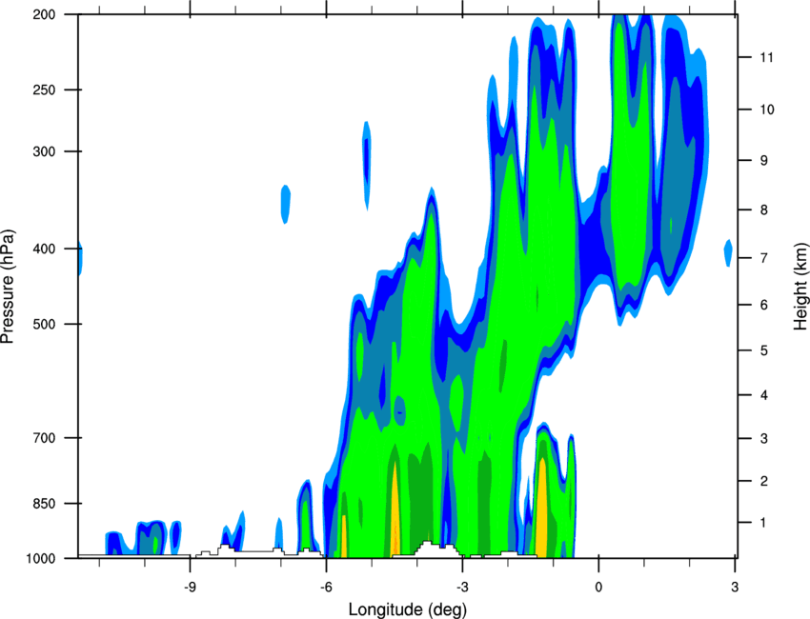Viewport: 810px width, 619px height.
Task: Click the -6 longitude tick label
Action: tap(326, 588)
